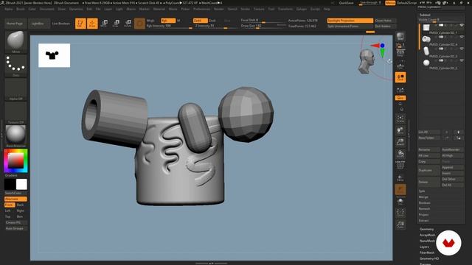Toggle Spotlight Projection
Screen dimensions: 472x265
(x=350, y=21)
